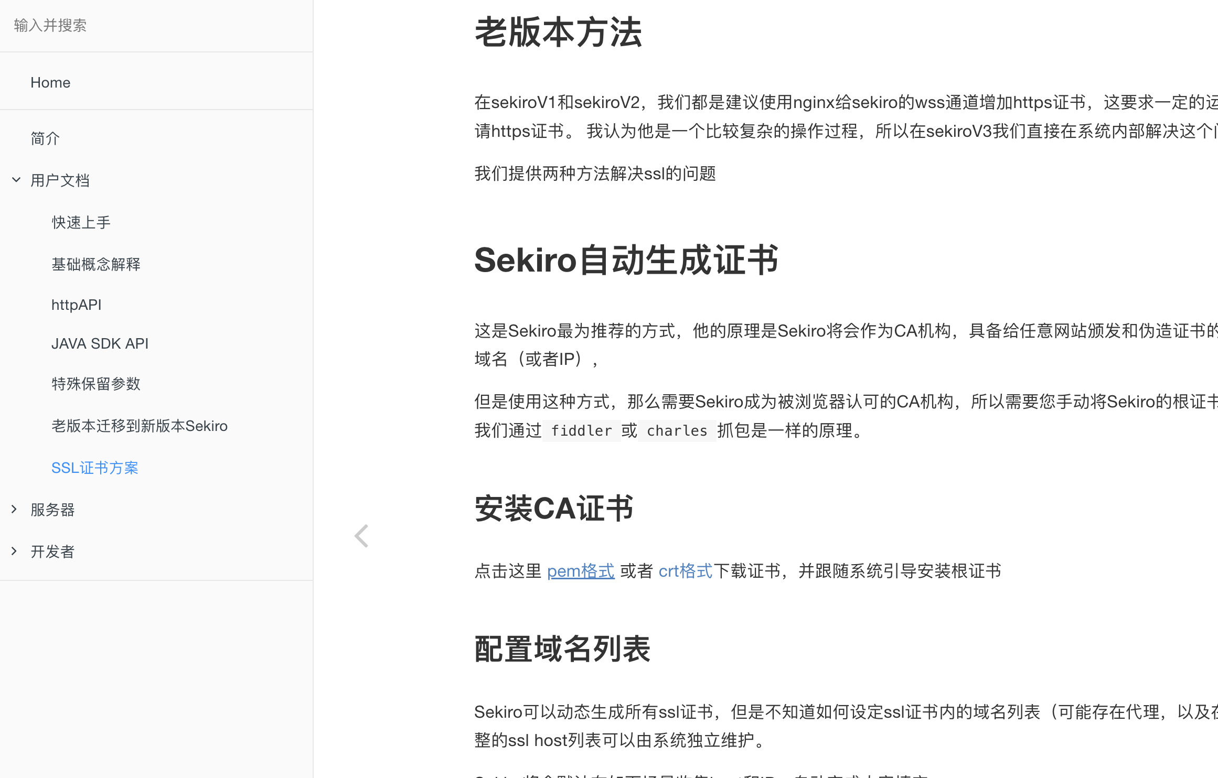
Task: Click the Sekiro自动生成证书 heading
Action: (626, 260)
